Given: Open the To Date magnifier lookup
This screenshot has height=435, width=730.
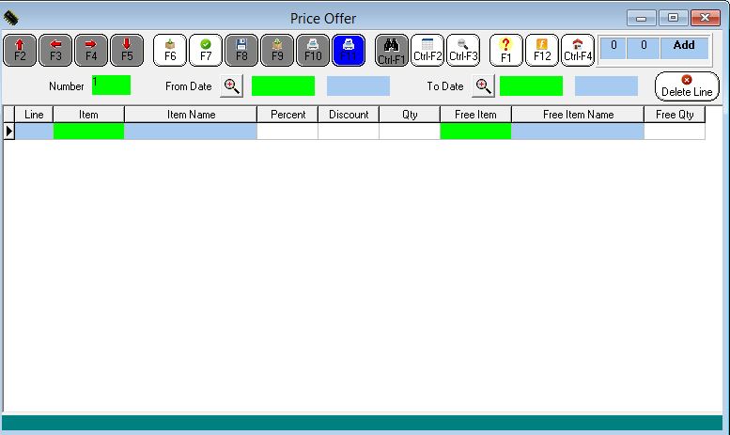Looking at the screenshot, I should 483,86.
